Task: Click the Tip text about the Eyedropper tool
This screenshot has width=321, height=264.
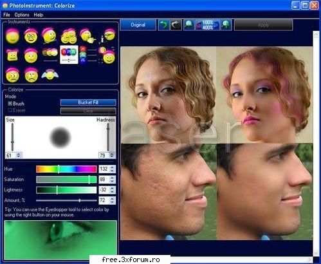Action: click(57, 212)
